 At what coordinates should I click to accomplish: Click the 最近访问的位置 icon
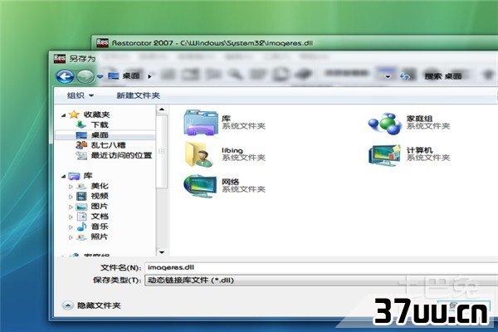coord(81,155)
